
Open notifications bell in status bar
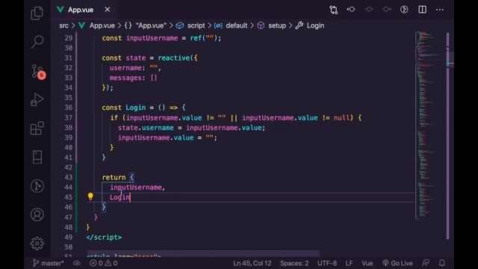coord(441,263)
